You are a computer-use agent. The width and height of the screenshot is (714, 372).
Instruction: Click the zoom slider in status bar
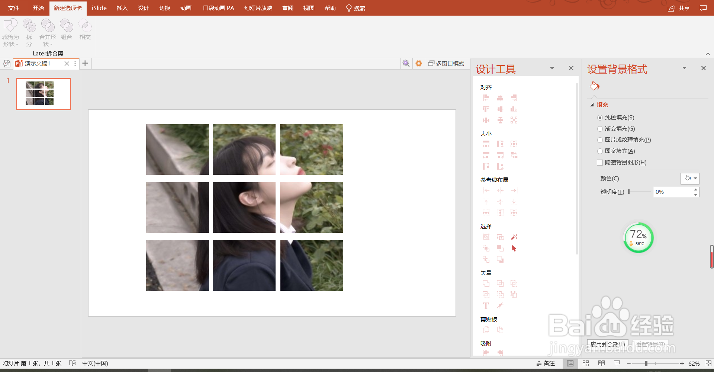point(655,363)
